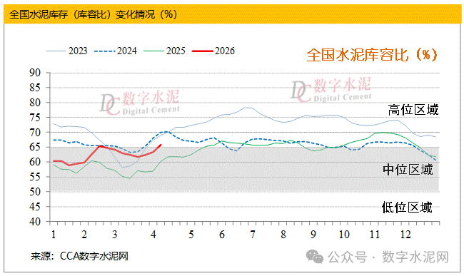This screenshot has height=276, width=464.
Task: Click the orange chart title 全国水泥库容比 (%)
Action: 372,55
